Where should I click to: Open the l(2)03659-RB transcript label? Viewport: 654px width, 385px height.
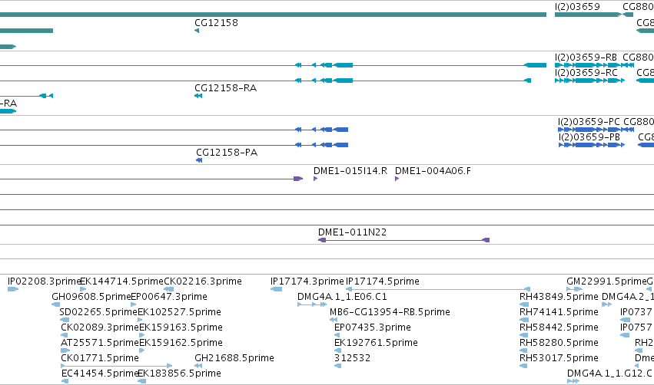pos(586,58)
